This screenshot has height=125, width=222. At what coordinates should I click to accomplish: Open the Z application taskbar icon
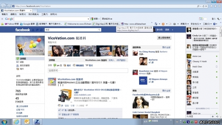tap(37, 122)
